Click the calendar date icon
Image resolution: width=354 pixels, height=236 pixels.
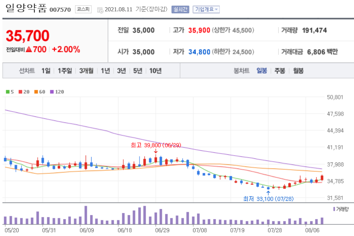coord(100,10)
